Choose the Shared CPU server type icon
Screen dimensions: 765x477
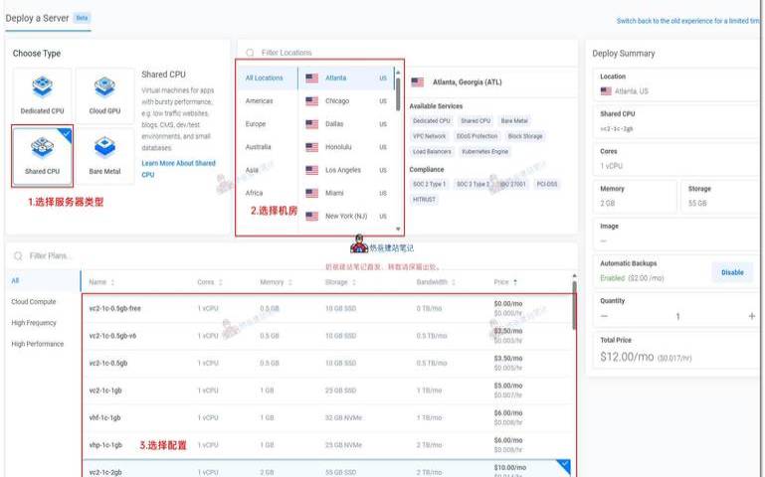click(x=42, y=149)
